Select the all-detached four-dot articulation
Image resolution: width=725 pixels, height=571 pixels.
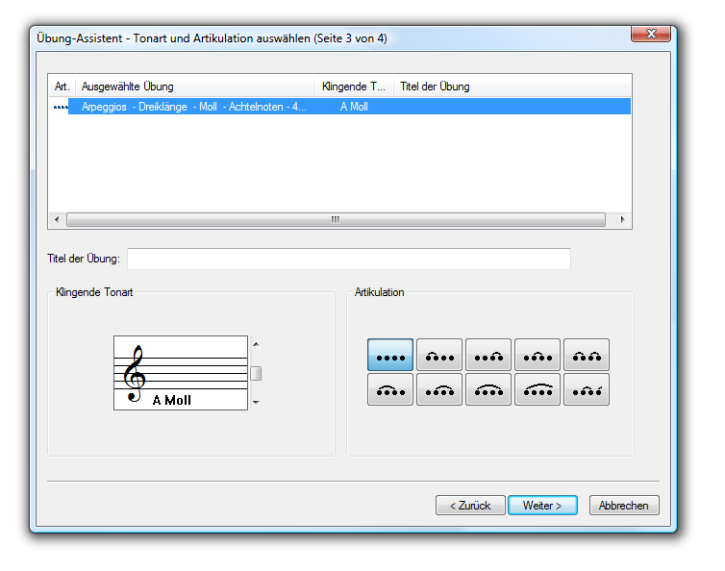point(390,355)
